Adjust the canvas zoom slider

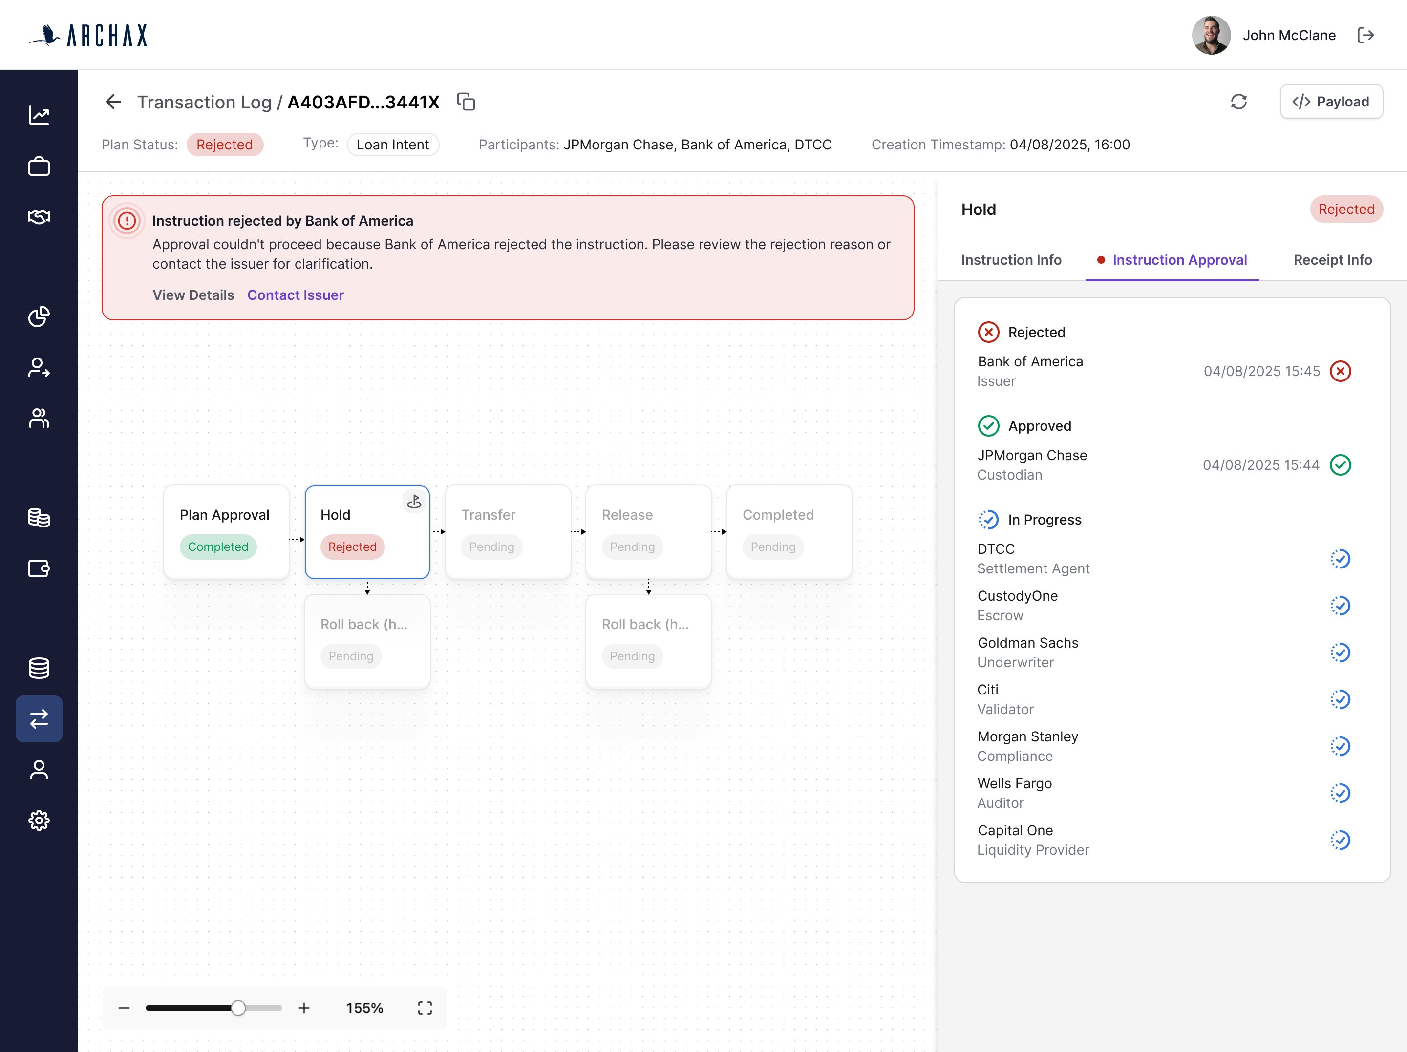213,1008
